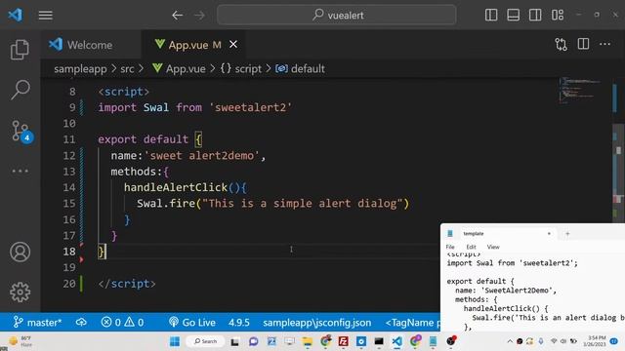This screenshot has width=625, height=351.
Task: Select sampleapp in the breadcrumb
Action: click(80, 69)
